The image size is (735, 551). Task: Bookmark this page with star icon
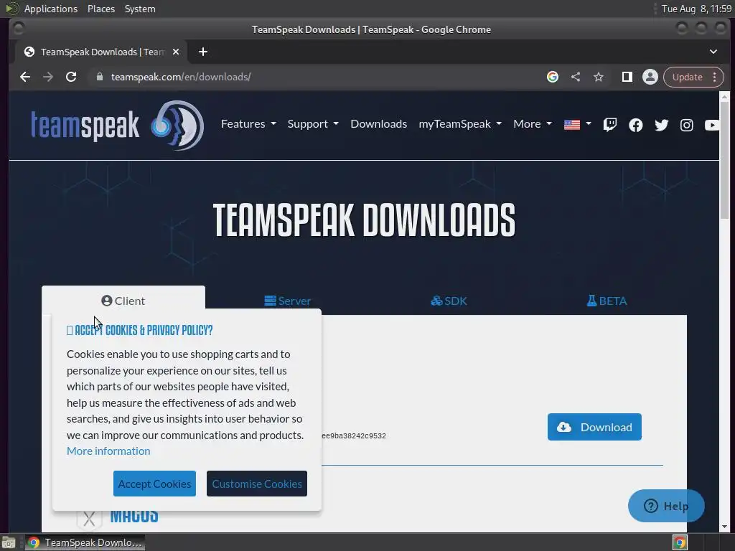(599, 77)
